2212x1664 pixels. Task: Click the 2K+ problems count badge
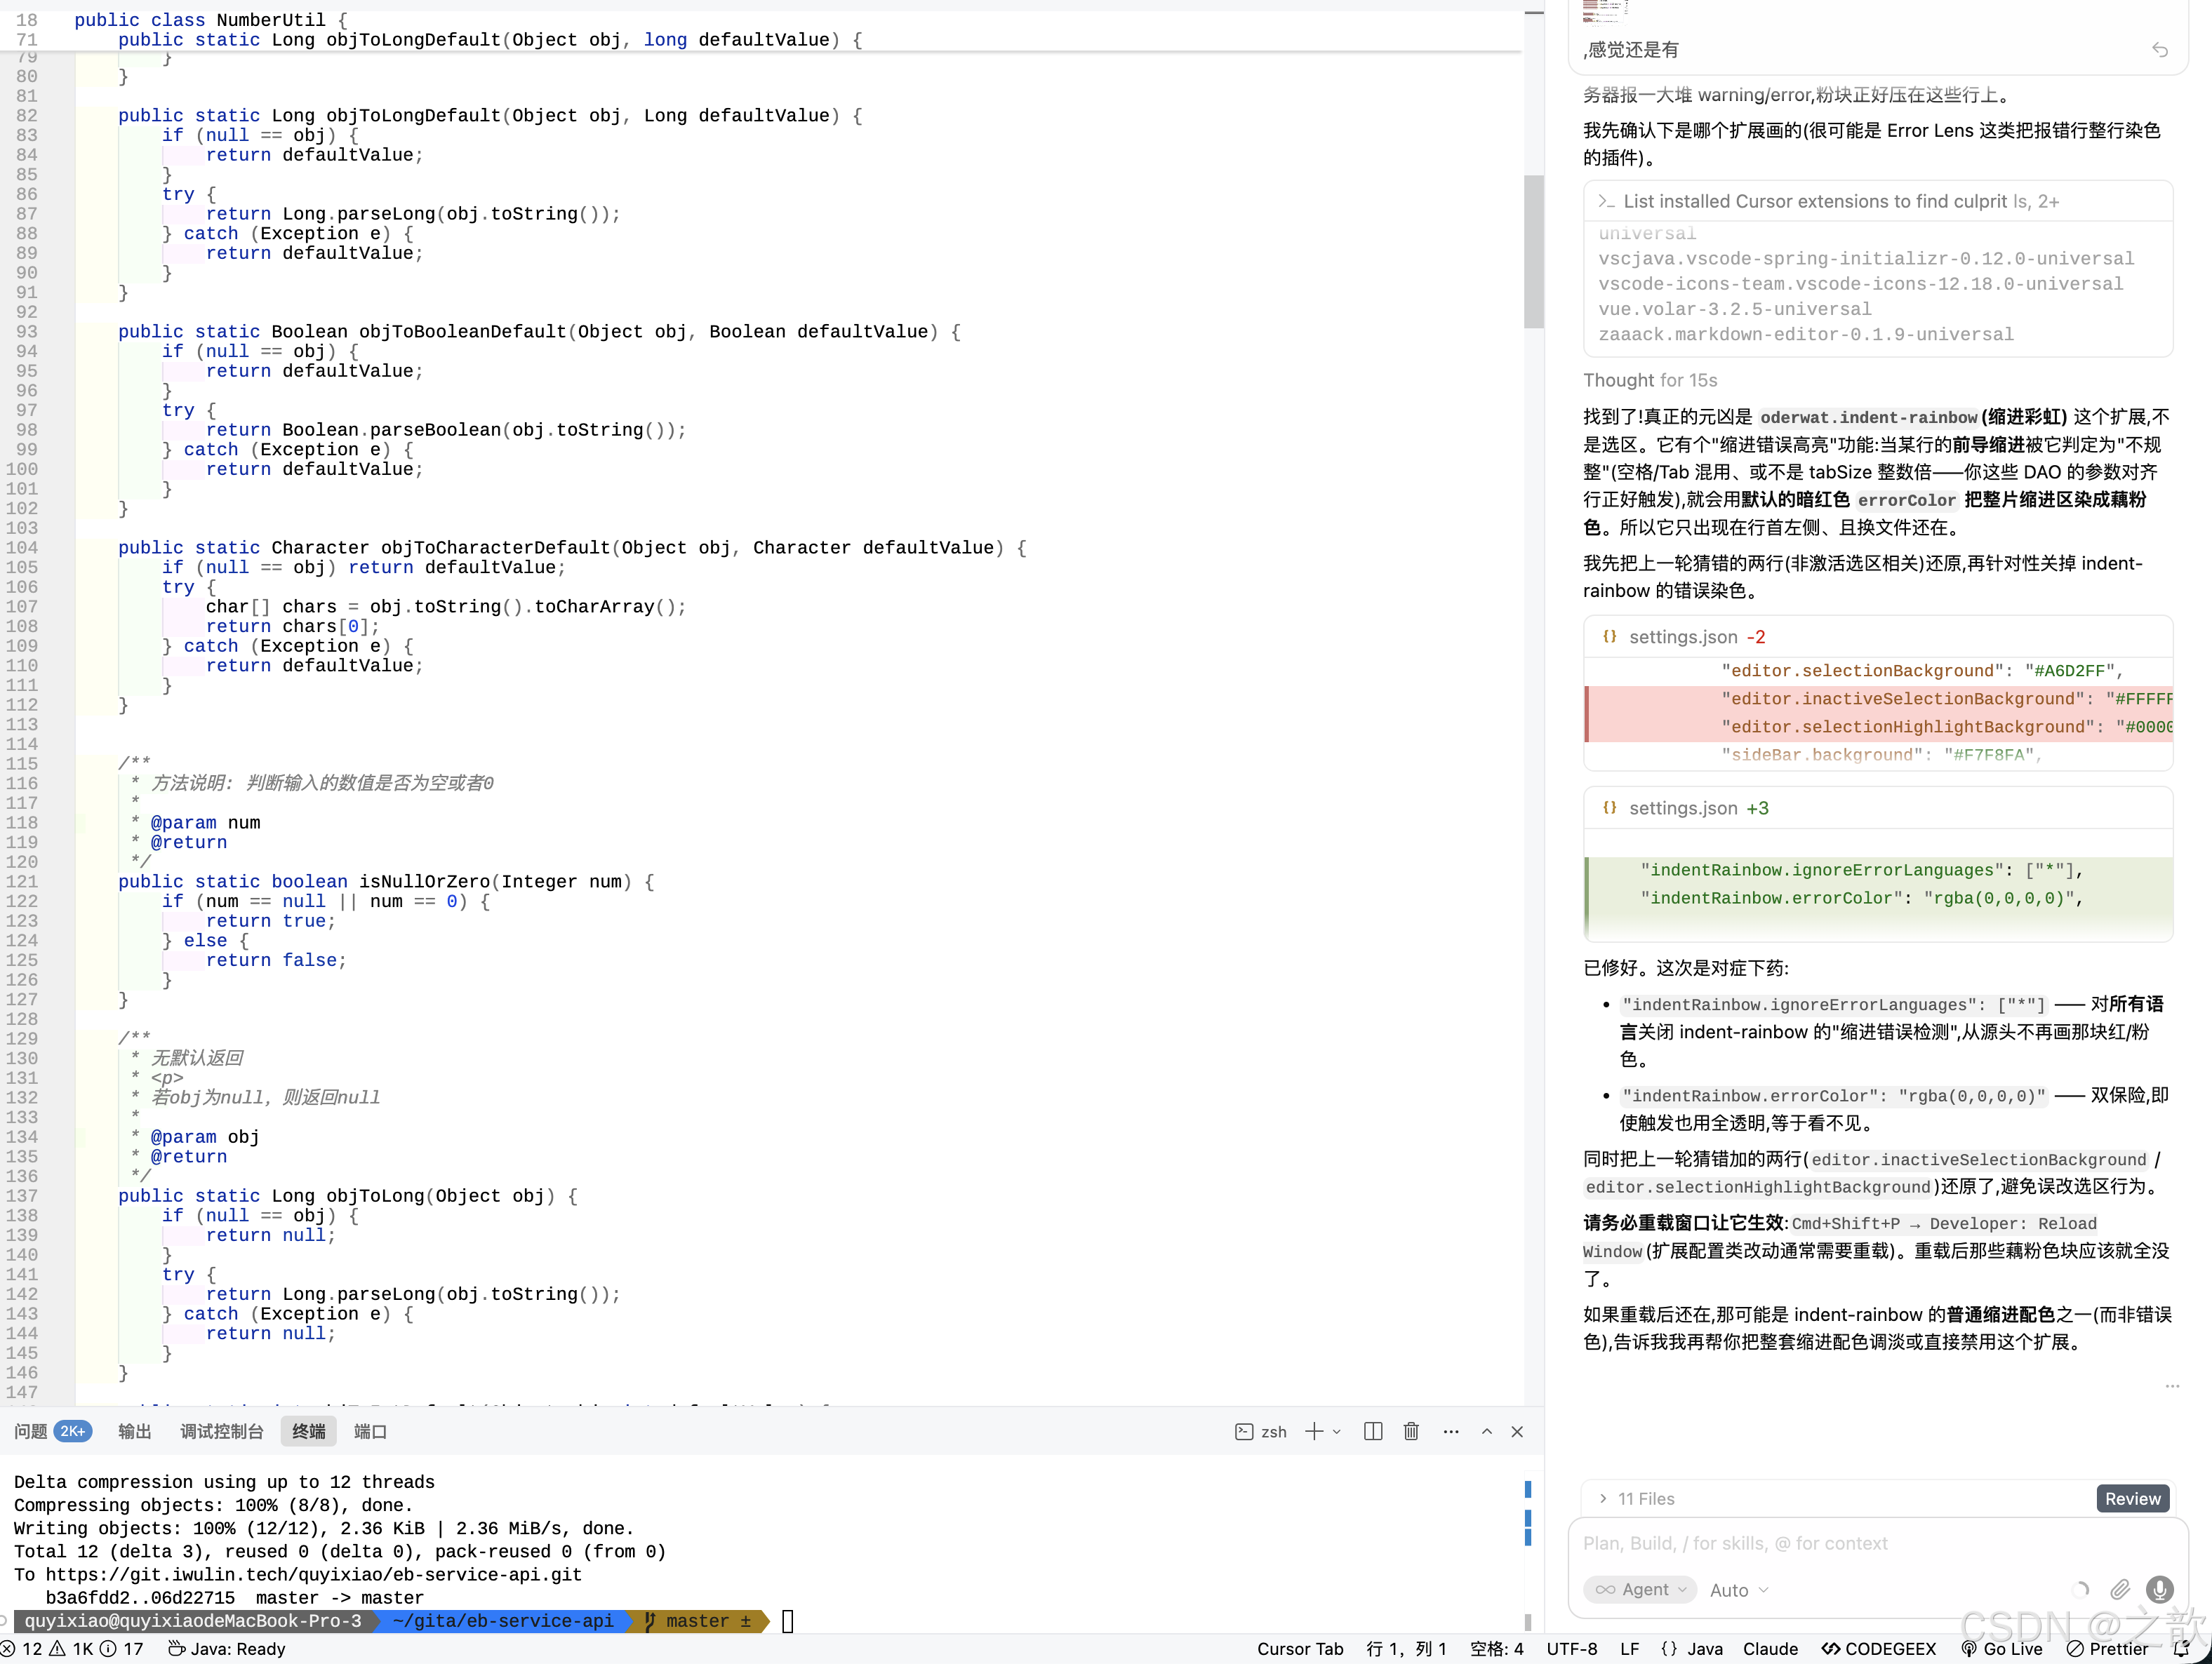(72, 1431)
